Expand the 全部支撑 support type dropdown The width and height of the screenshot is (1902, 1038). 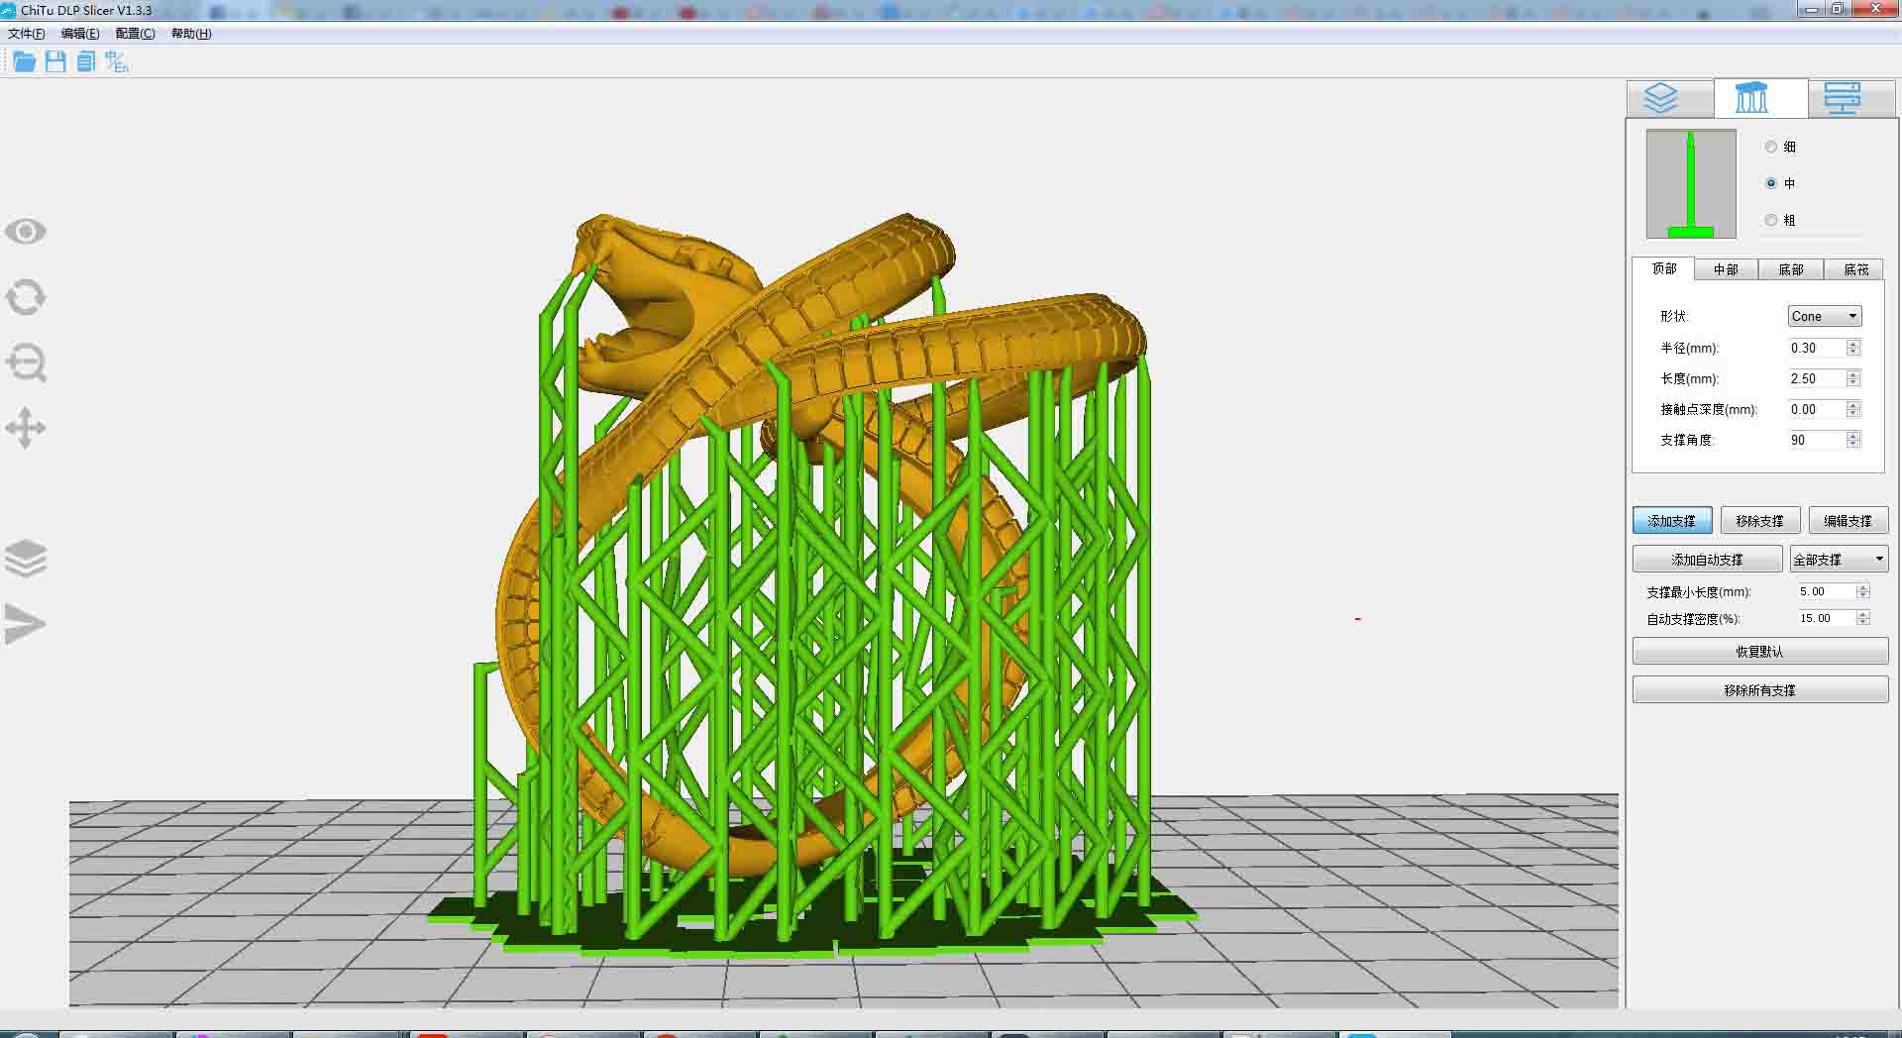1839,560
